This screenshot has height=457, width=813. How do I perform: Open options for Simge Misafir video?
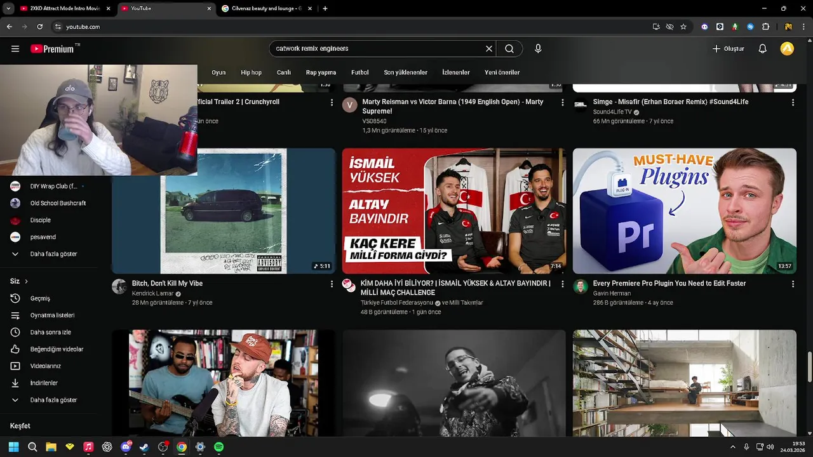(793, 102)
